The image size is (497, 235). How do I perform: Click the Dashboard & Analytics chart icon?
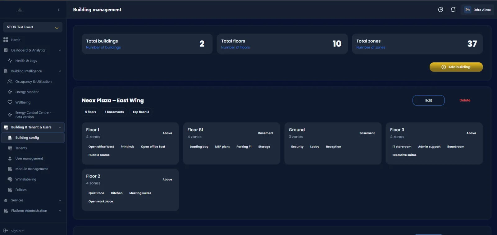pos(6,50)
